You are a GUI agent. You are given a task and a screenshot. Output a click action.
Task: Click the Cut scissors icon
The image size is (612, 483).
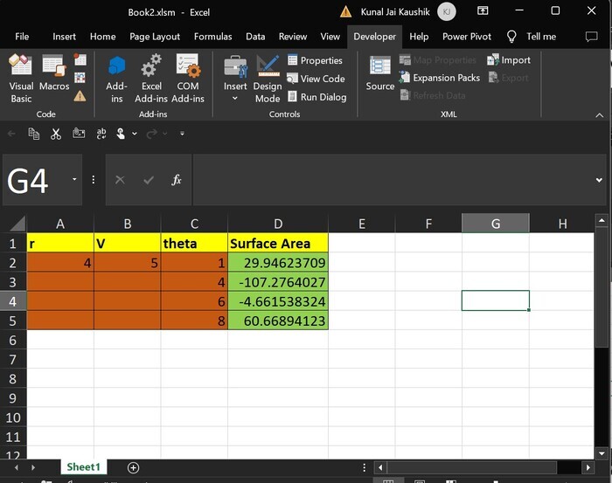pyautogui.click(x=56, y=134)
